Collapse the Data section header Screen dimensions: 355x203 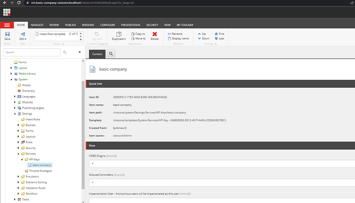220,146
